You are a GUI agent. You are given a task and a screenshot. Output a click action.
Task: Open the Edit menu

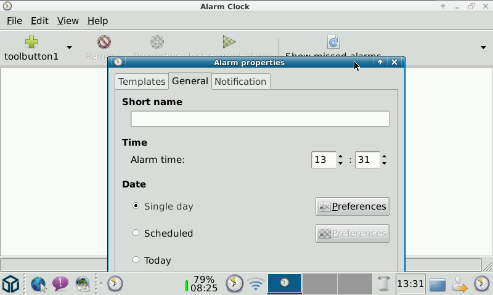pos(39,21)
